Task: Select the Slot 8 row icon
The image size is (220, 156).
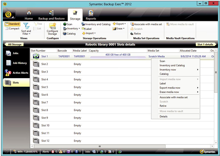Action: tap(36, 110)
